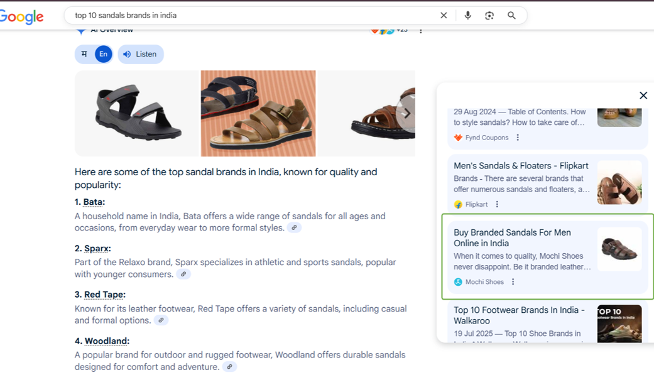
Task: Open citation link after Woodland description
Action: [x=230, y=367]
